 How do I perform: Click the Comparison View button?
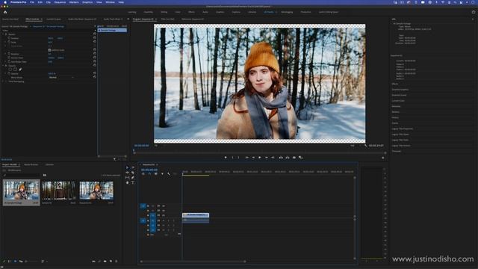point(300,158)
